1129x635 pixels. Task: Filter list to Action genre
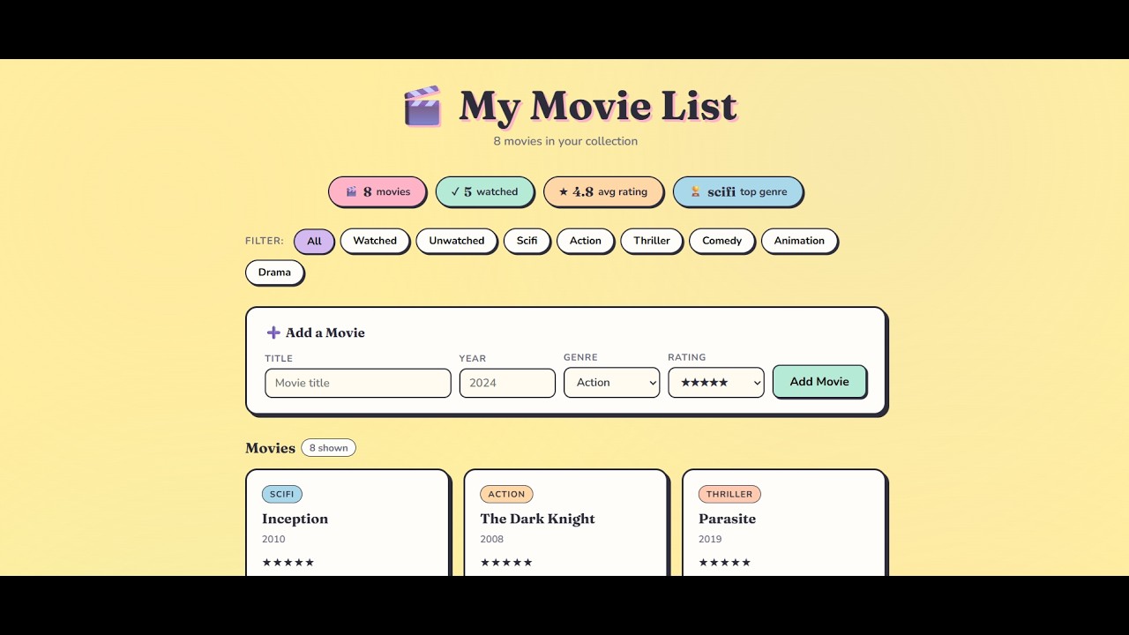tap(586, 241)
